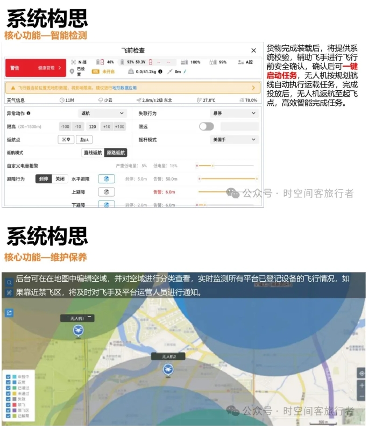The image size is (369, 430).
Task: Toggle the 下避障 radar button
Action: pos(107,204)
